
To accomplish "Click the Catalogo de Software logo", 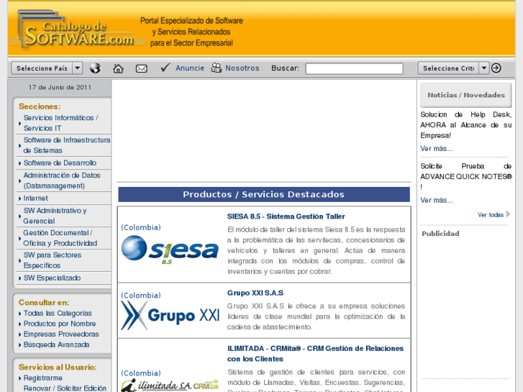I will [78, 30].
